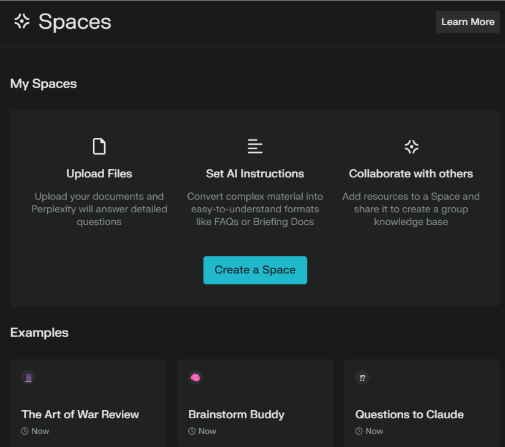Click the Set AI Instructions lines icon
Screen dimensions: 505x447
pyautogui.click(x=255, y=147)
